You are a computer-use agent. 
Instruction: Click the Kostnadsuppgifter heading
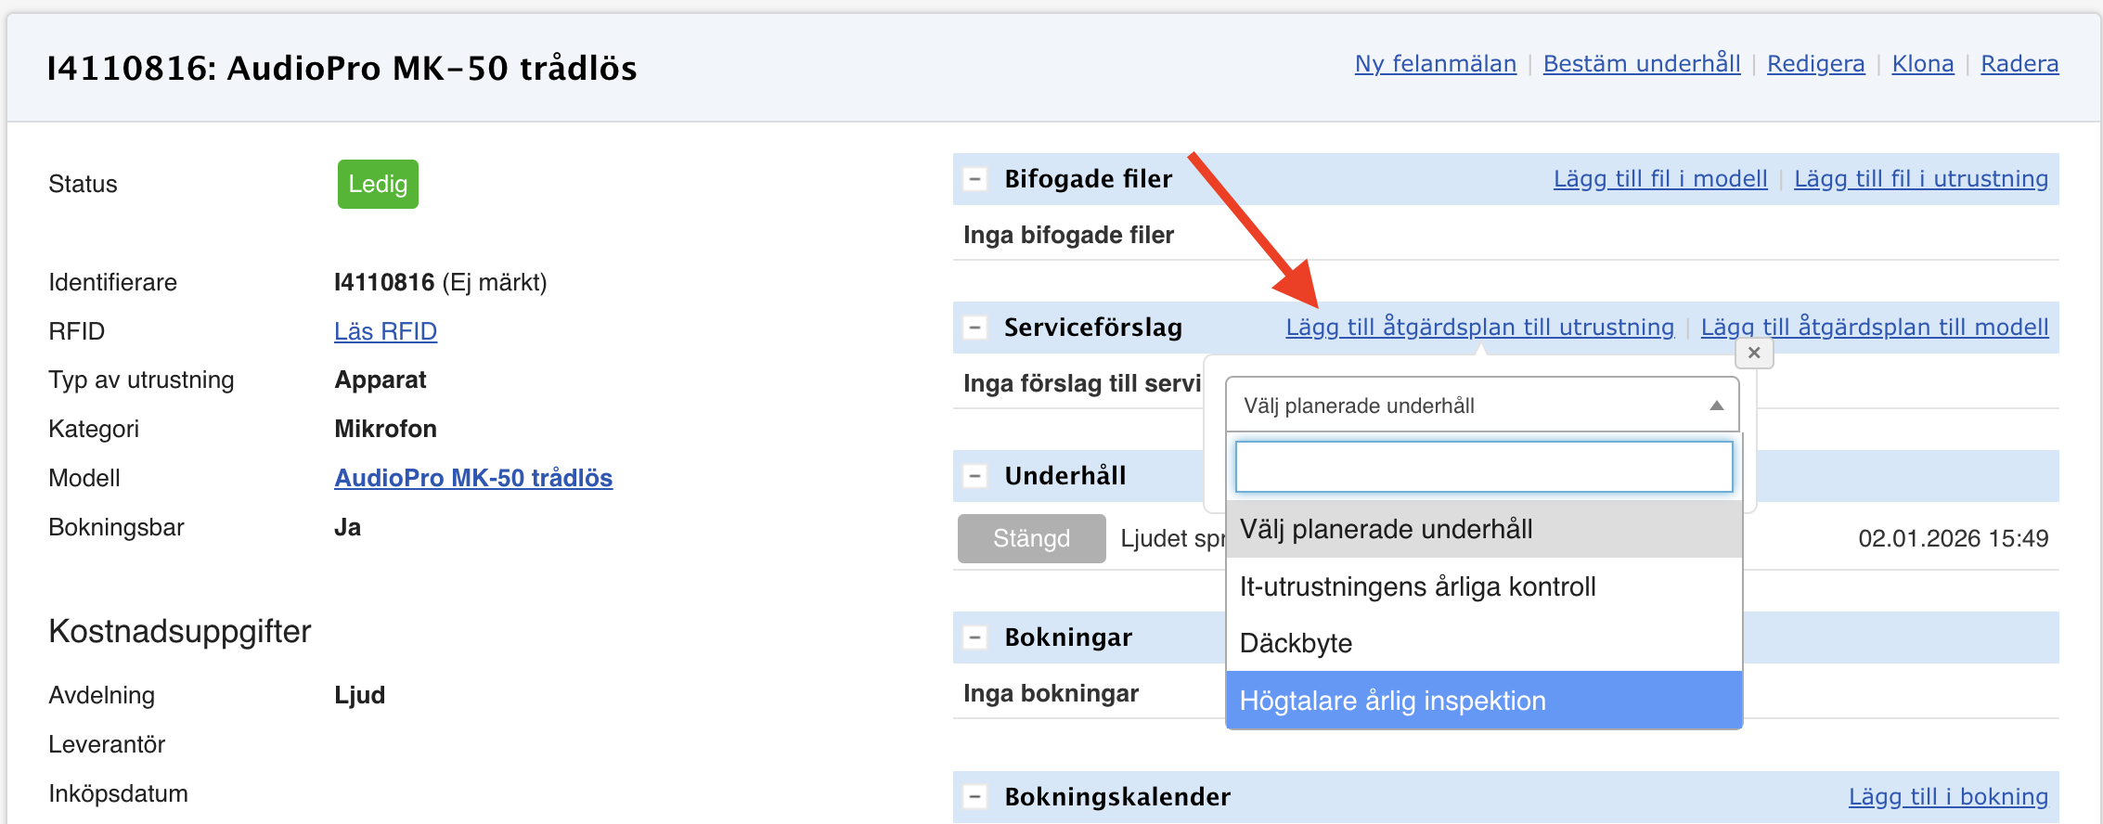tap(179, 631)
